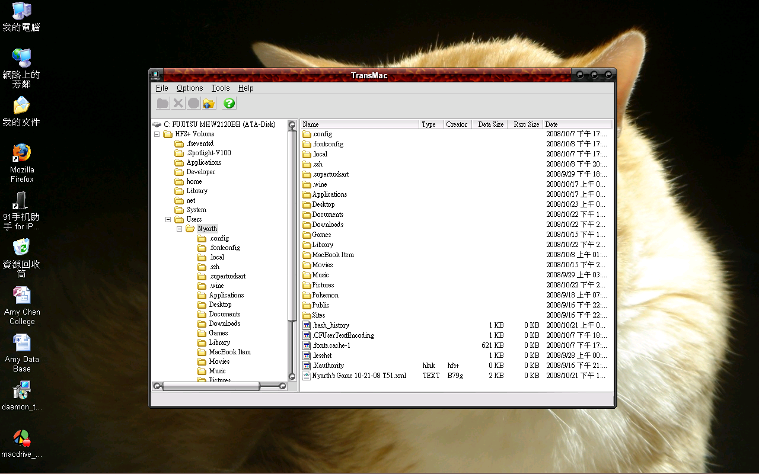Screen dimensions: 759x474
Task: Click tree vertical scrollbar top knob
Action: click(x=292, y=125)
